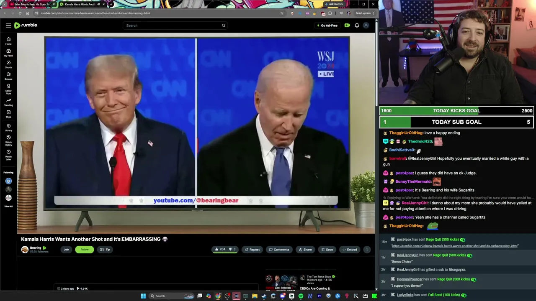Open Steam from the taskbar
This screenshot has width=536, height=301.
click(x=264, y=296)
